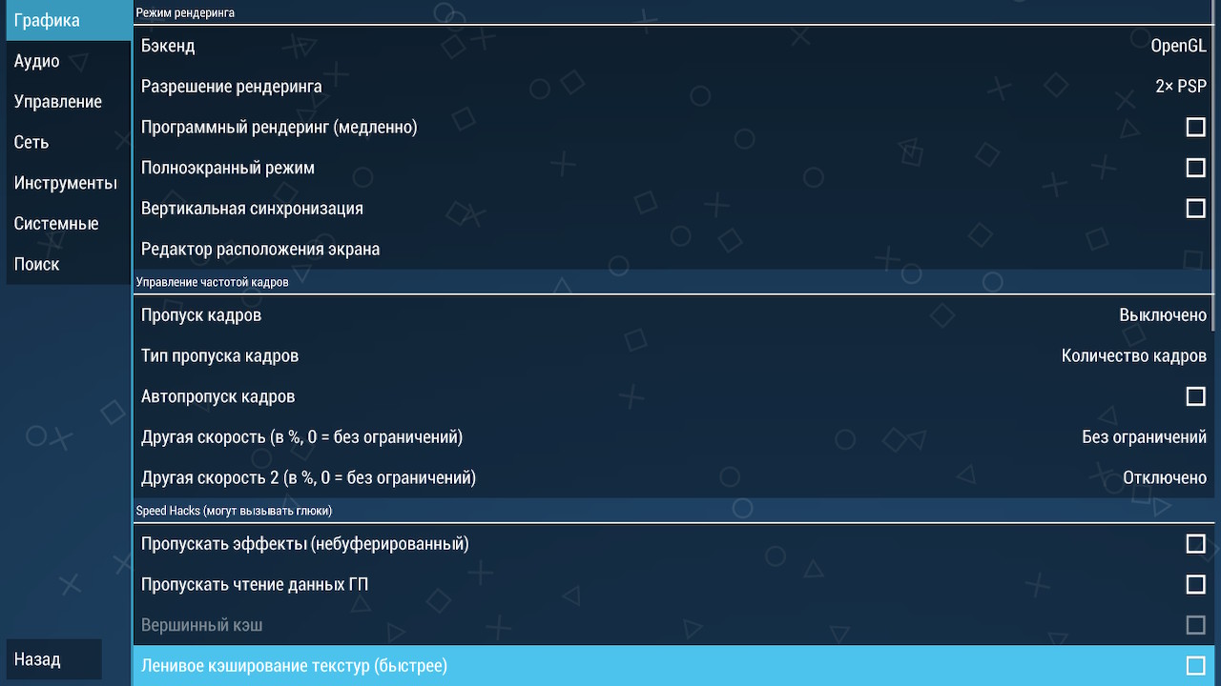Open Пропуск кадров Выключено option

coord(673,315)
